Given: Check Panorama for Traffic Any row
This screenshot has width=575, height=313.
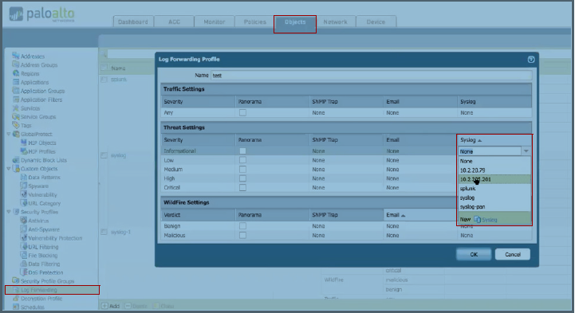Looking at the screenshot, I should [242, 113].
